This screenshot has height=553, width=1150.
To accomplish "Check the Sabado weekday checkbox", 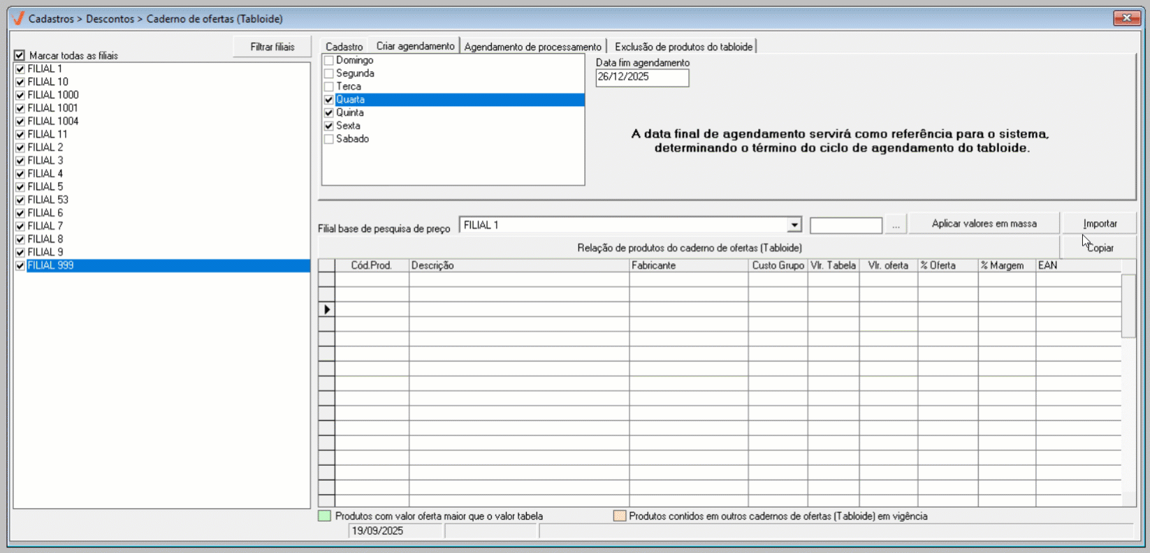I will click(x=329, y=139).
